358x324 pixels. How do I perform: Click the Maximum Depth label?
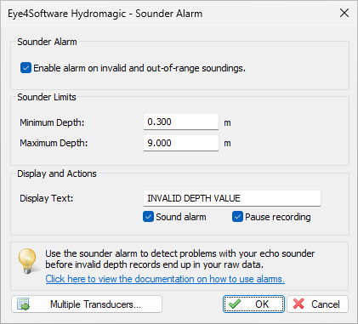click(x=54, y=143)
